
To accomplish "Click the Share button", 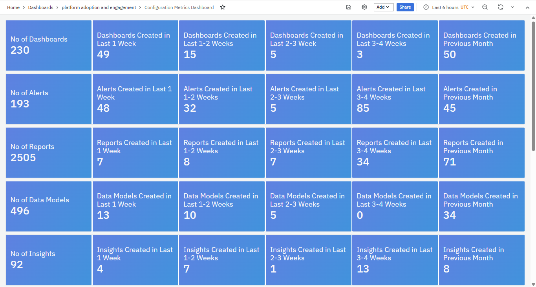I will (x=405, y=7).
